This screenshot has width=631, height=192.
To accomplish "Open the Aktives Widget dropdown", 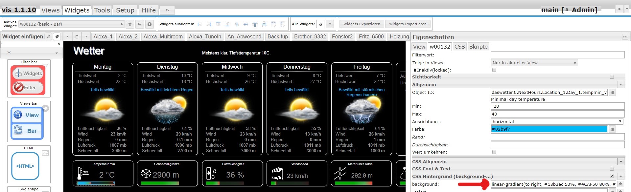I will tap(71, 24).
